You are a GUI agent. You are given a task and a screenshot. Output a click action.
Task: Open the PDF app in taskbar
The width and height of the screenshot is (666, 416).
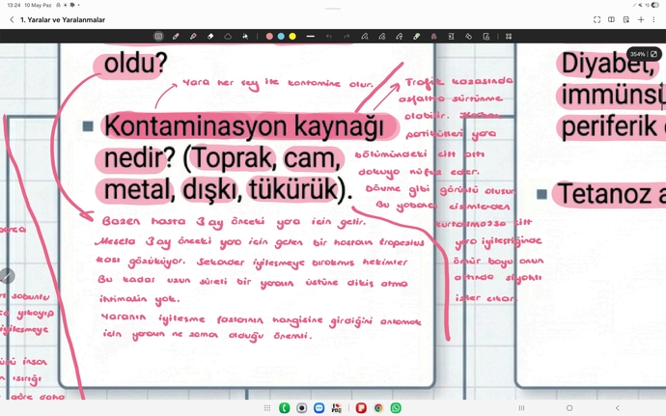(337, 408)
